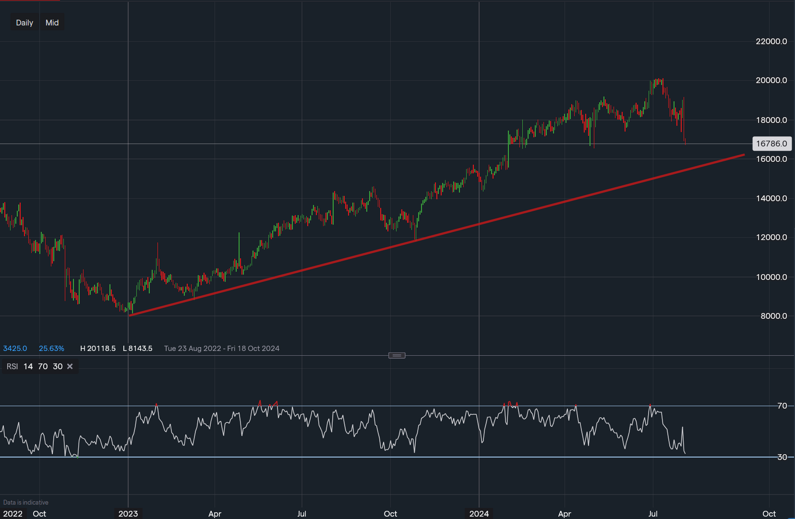The width and height of the screenshot is (795, 519).
Task: Toggle the Mid price view
Action: [x=51, y=22]
